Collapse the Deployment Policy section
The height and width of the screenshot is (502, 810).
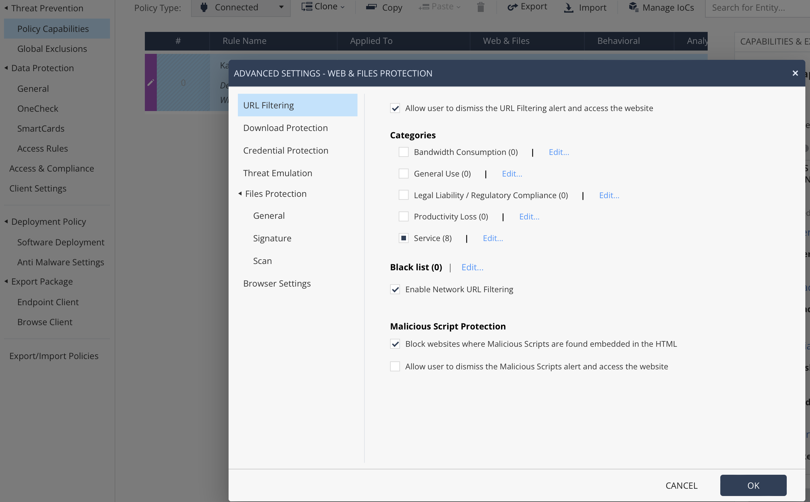tap(6, 221)
